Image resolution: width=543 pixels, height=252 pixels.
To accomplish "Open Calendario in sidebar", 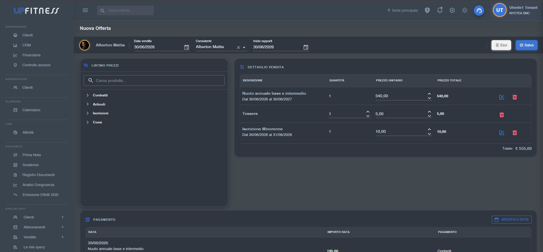I will (31, 110).
